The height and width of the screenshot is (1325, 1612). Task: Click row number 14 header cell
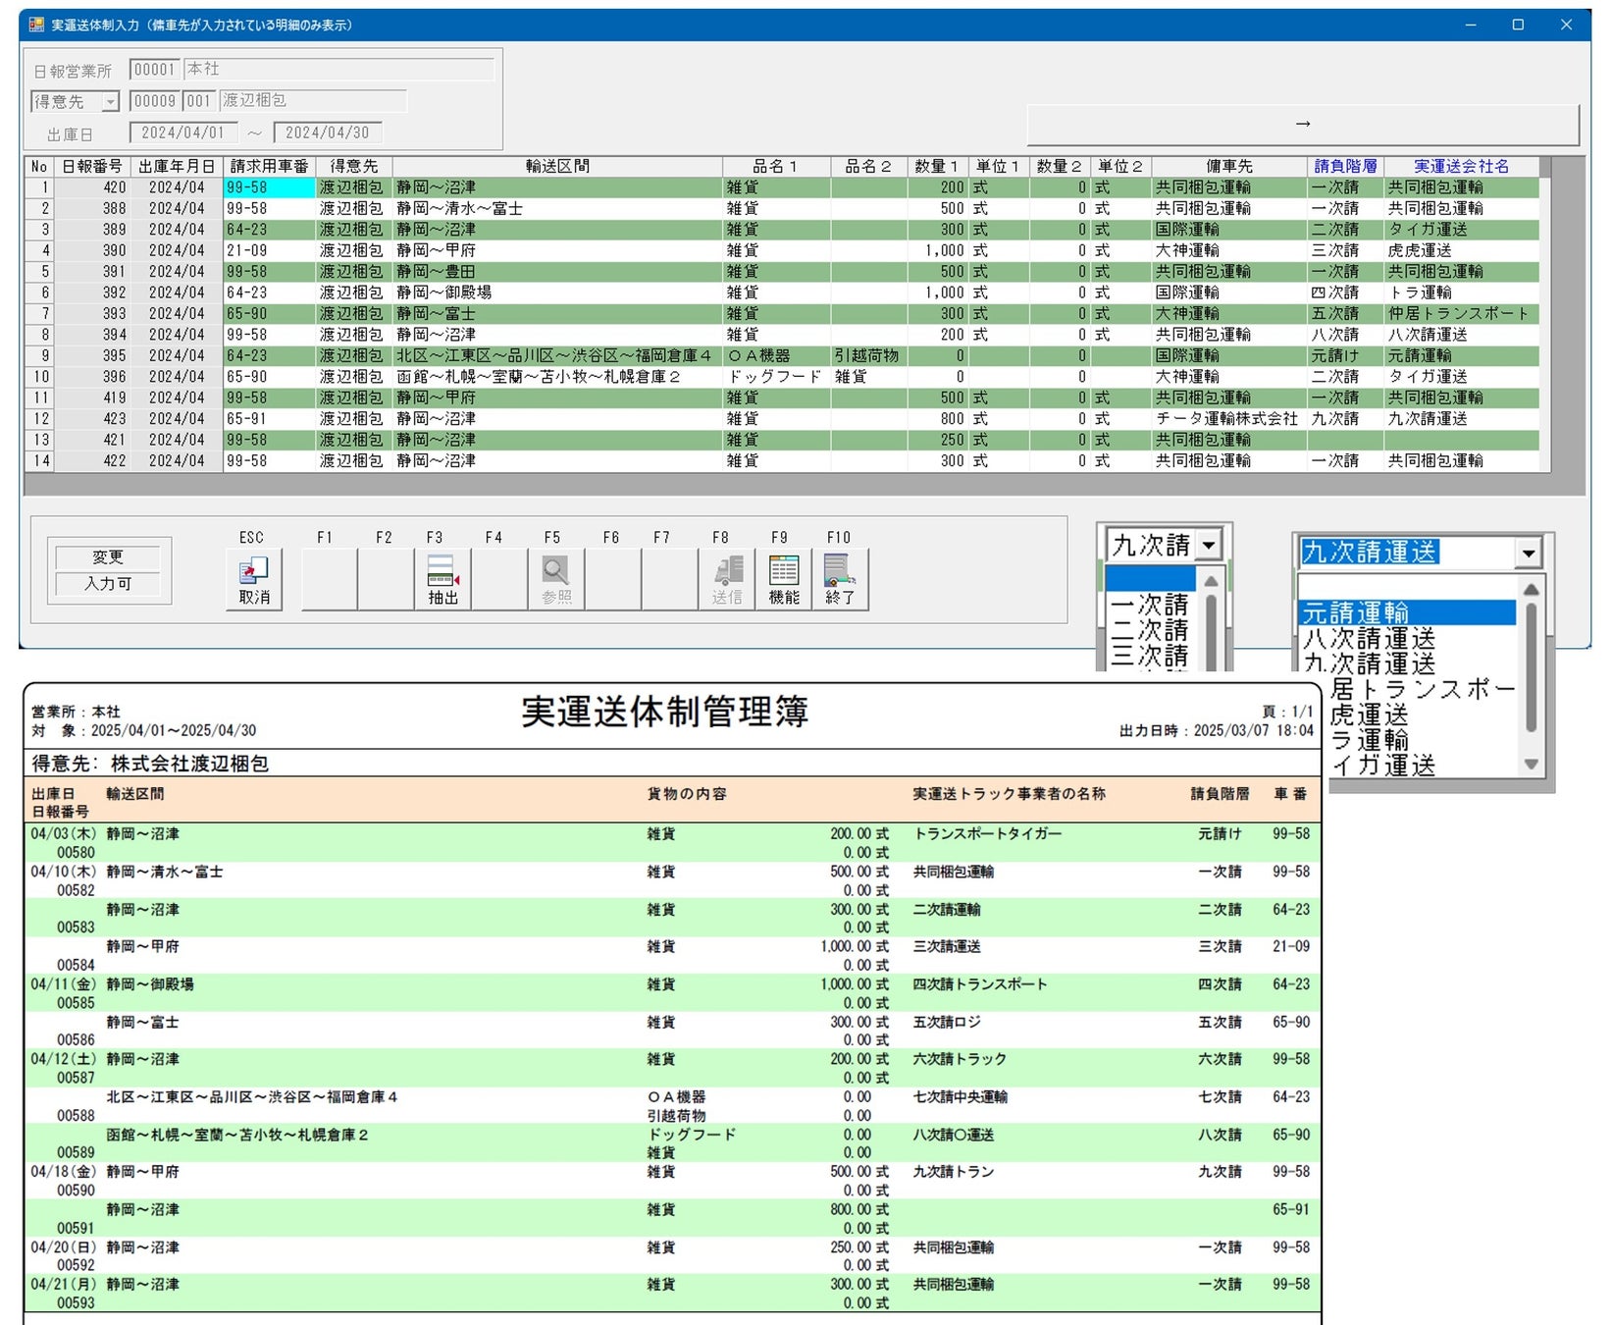[x=39, y=460]
